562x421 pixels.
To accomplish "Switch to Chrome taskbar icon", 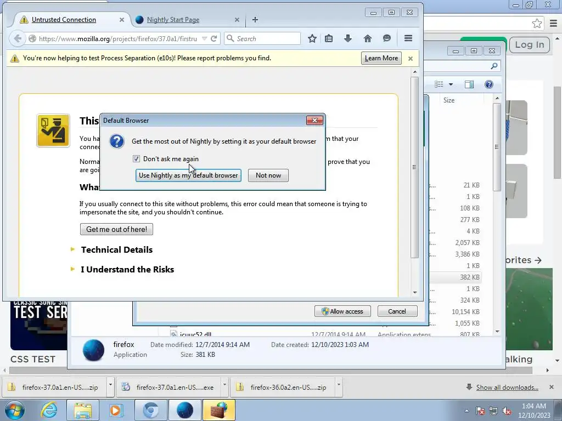I will point(151,410).
